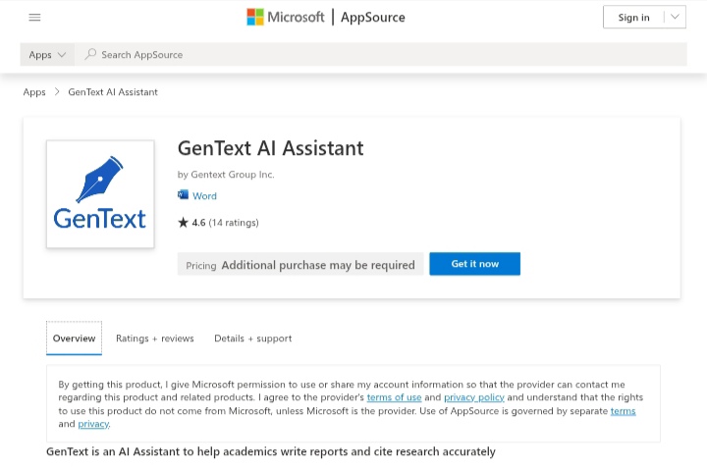Image resolution: width=707 pixels, height=469 pixels.
Task: Open the Details + support tab
Action: pos(253,338)
